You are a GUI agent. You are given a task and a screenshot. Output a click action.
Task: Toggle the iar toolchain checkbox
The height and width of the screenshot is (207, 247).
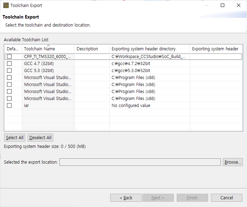coord(9,105)
